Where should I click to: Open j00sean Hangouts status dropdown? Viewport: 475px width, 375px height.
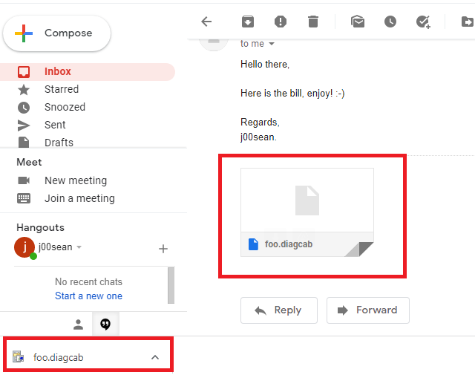(79, 247)
